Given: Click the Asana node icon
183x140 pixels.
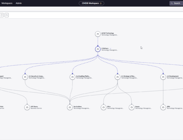Looking at the screenshot, I should click(131, 107).
